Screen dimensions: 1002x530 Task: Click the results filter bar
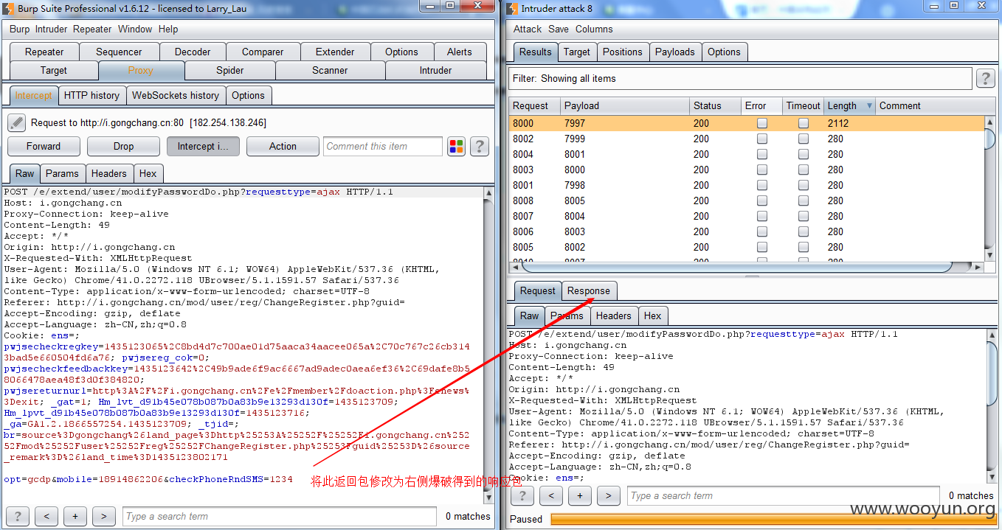coord(741,79)
